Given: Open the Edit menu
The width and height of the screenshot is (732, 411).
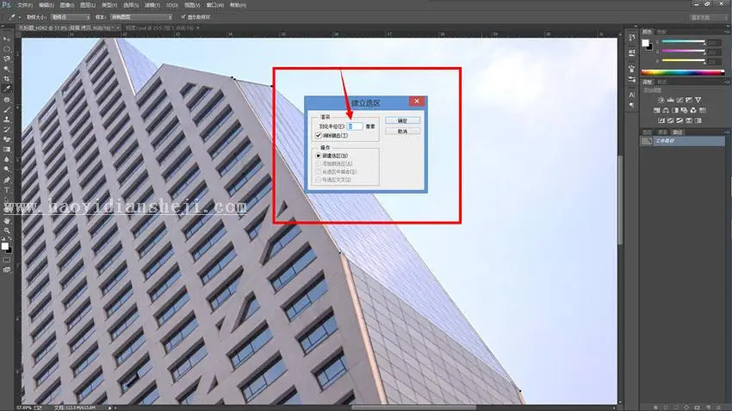Looking at the screenshot, I should tap(46, 5).
